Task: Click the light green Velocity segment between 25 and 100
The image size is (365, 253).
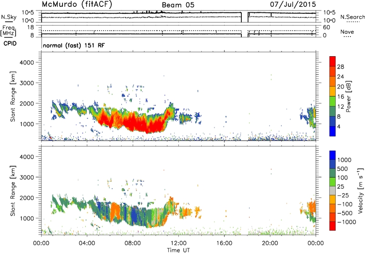Action: click(333, 182)
